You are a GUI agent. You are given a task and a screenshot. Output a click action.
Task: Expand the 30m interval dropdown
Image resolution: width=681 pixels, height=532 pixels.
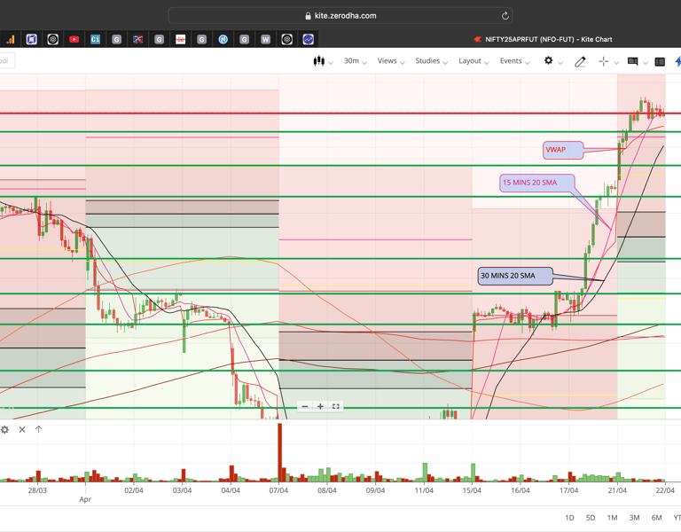[356, 61]
